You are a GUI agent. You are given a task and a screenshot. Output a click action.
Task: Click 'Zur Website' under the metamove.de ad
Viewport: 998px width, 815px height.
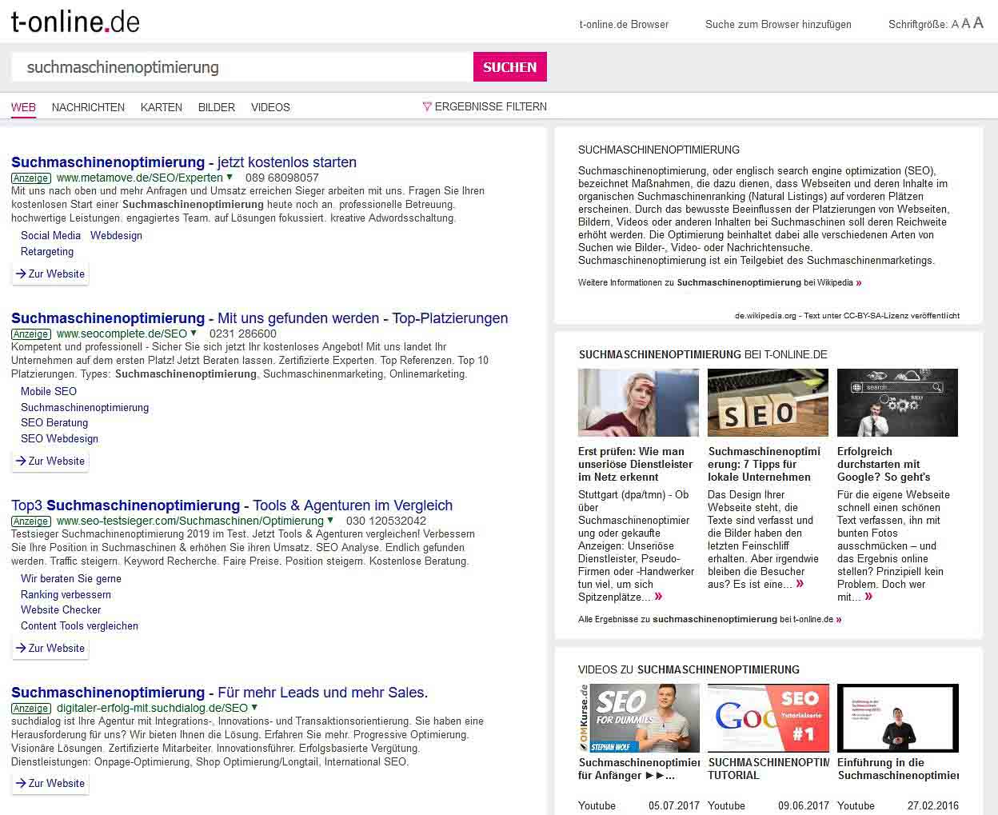[50, 274]
